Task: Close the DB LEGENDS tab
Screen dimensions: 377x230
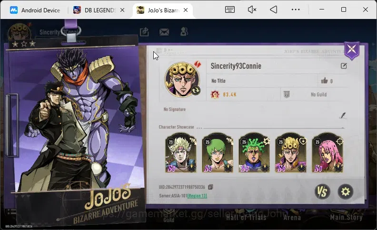Action: (122, 10)
